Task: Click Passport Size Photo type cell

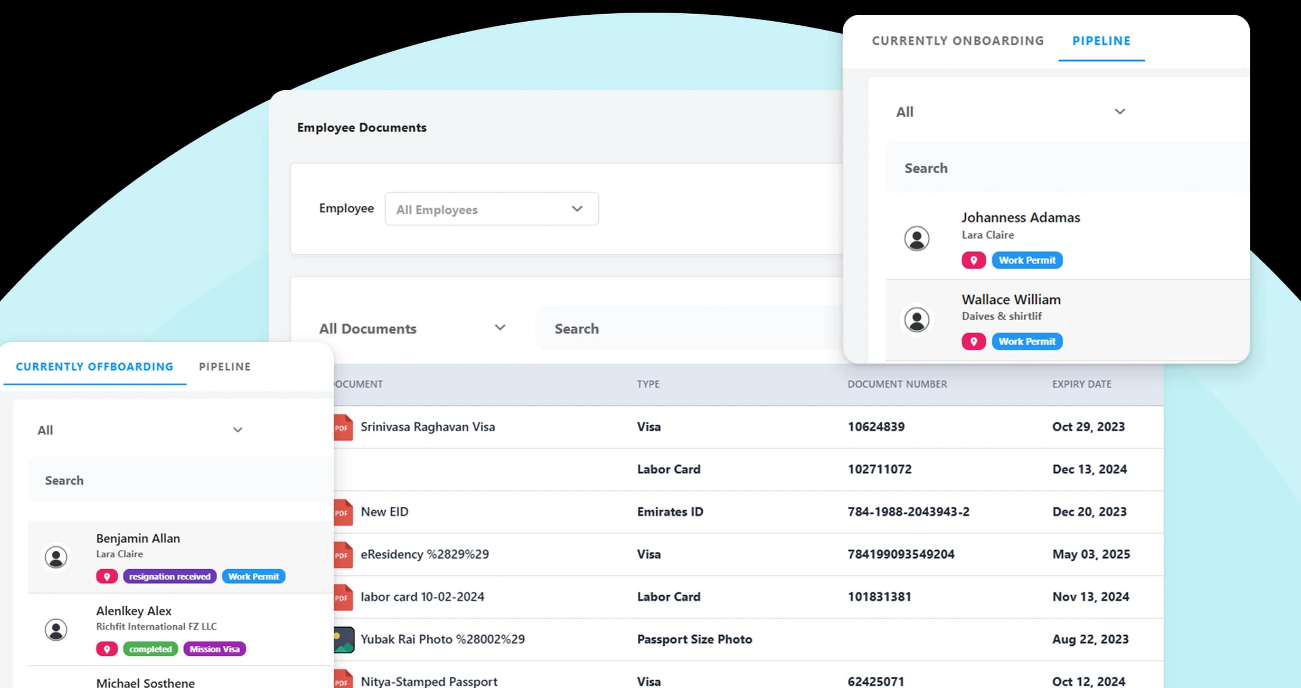Action: point(694,639)
